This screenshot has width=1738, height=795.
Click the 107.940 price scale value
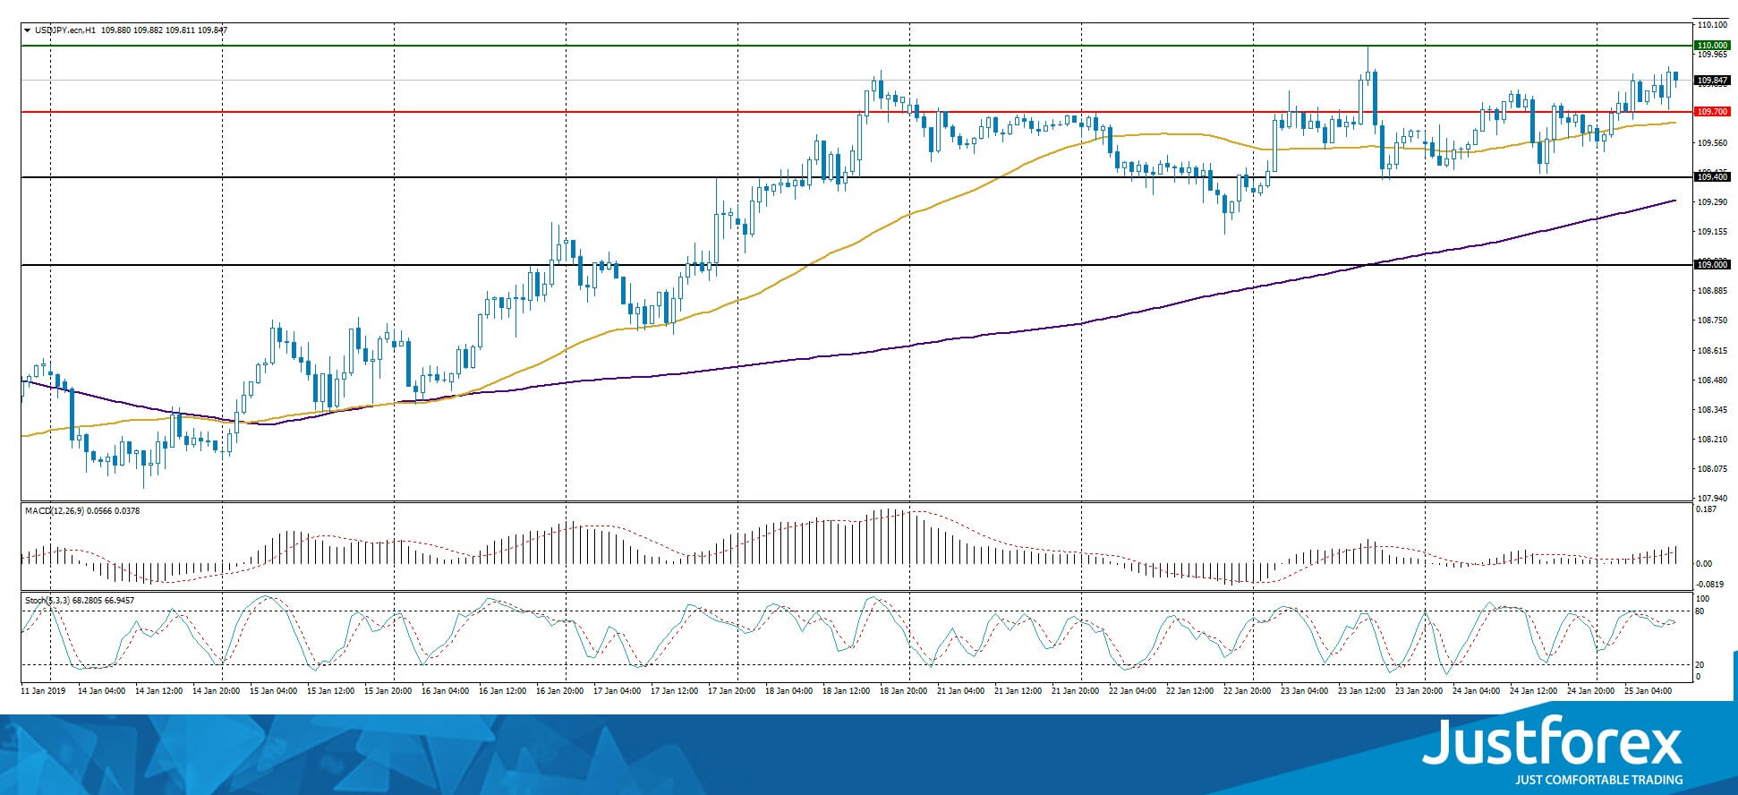(1712, 499)
